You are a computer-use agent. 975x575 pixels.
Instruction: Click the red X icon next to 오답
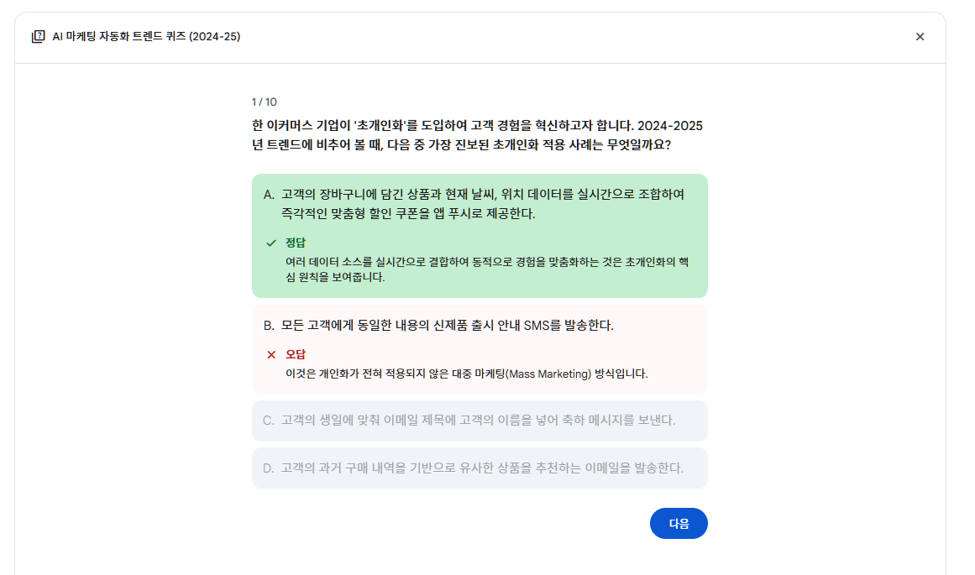tap(271, 354)
